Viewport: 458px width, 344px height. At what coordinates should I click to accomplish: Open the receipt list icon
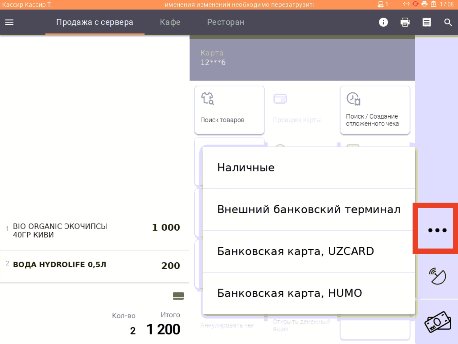pos(427,22)
